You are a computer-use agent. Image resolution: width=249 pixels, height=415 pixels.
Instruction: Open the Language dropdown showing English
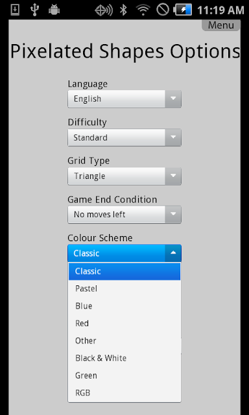pyautogui.click(x=124, y=99)
